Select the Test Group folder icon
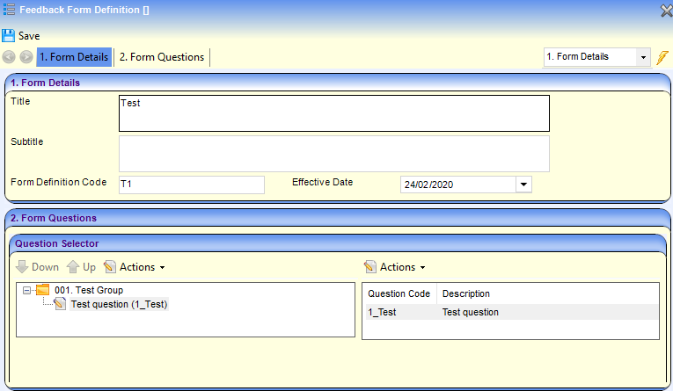This screenshot has width=673, height=391. coord(42,290)
